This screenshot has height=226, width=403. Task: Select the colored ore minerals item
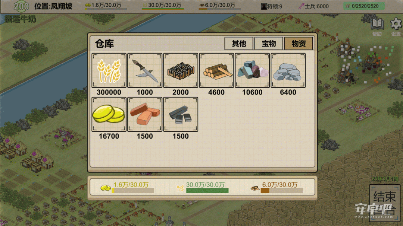coord(252,70)
